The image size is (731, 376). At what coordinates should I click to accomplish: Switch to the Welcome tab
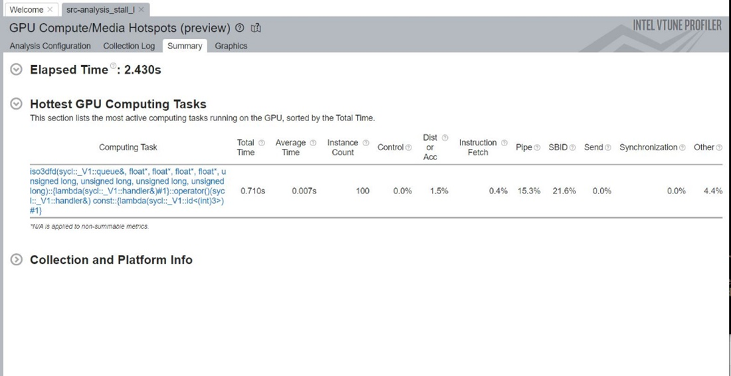click(x=27, y=9)
